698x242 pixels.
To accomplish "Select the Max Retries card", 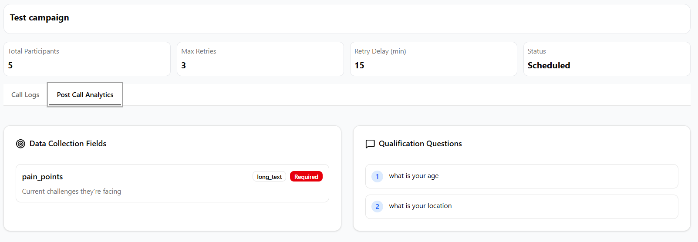I will 260,59.
